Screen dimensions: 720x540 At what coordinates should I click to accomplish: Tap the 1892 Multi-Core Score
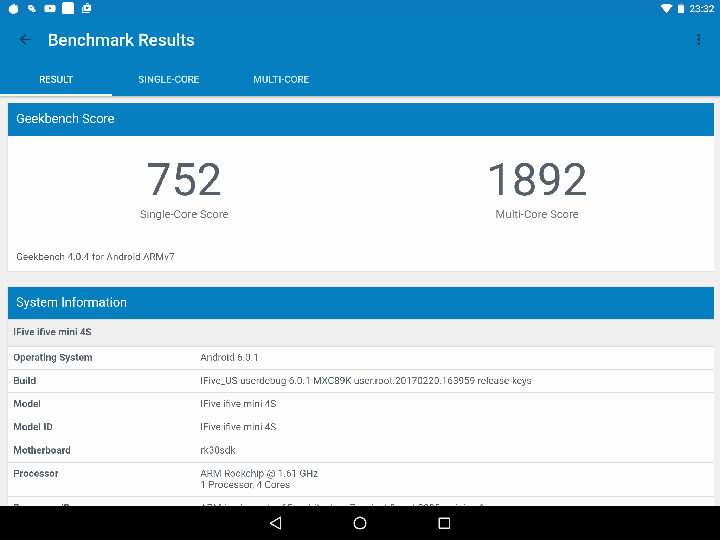(x=537, y=179)
